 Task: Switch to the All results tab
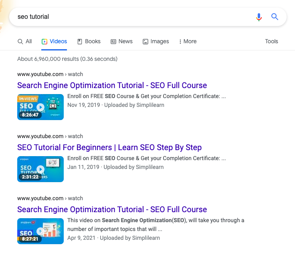25,41
